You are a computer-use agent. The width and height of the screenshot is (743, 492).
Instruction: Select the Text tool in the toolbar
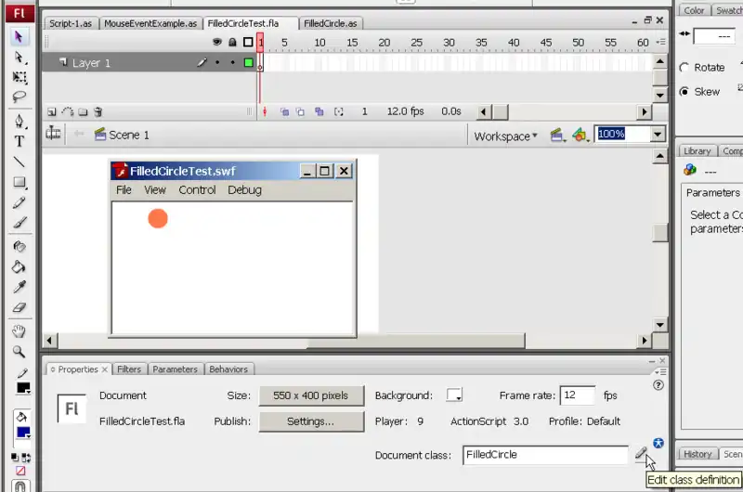pyautogui.click(x=20, y=141)
